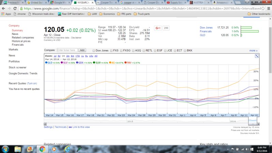Image resolution: width=272 pixels, height=153 pixels.
Task: Click the browser forward arrow
Action: (9, 8)
